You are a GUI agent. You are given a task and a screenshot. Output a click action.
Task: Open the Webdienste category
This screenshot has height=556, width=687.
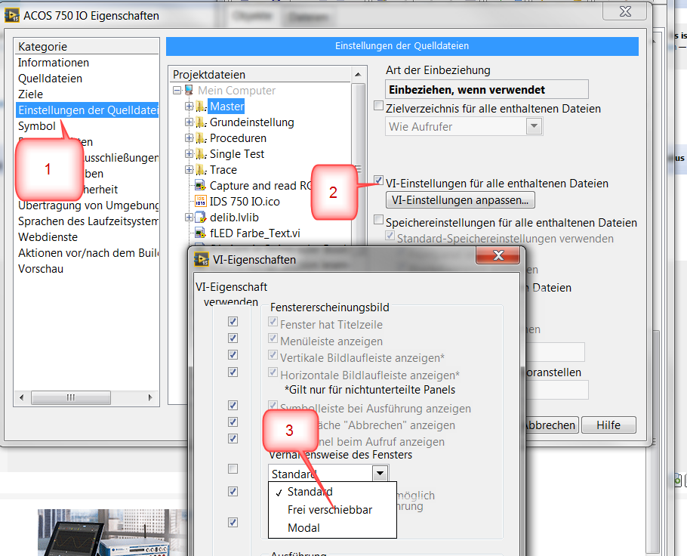click(48, 237)
